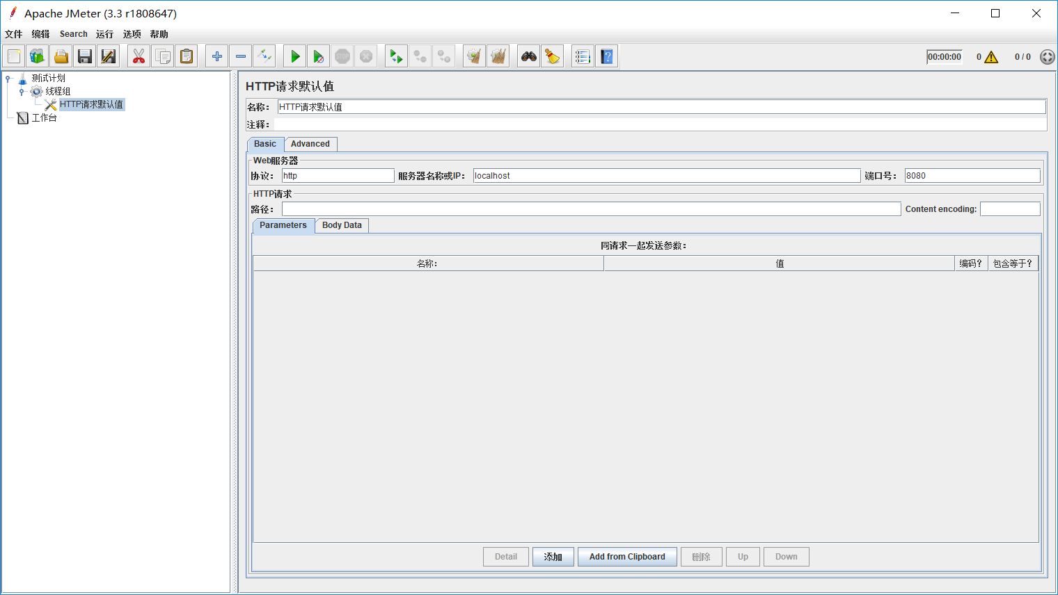The height and width of the screenshot is (595, 1058).
Task: Open the Search binoculars icon
Action: (x=528, y=56)
